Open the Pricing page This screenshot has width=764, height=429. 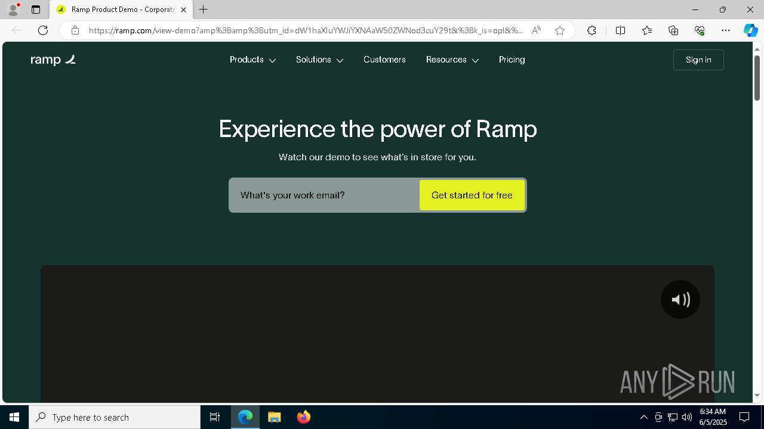click(512, 60)
